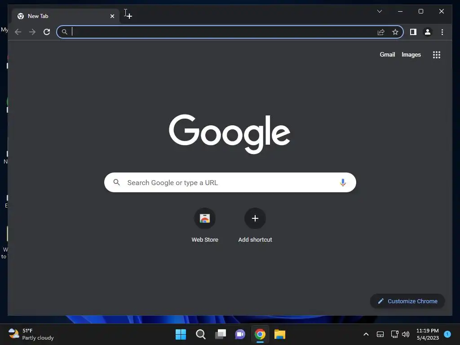This screenshot has height=345, width=460.
Task: Click the Customize Chrome button
Action: (407, 301)
